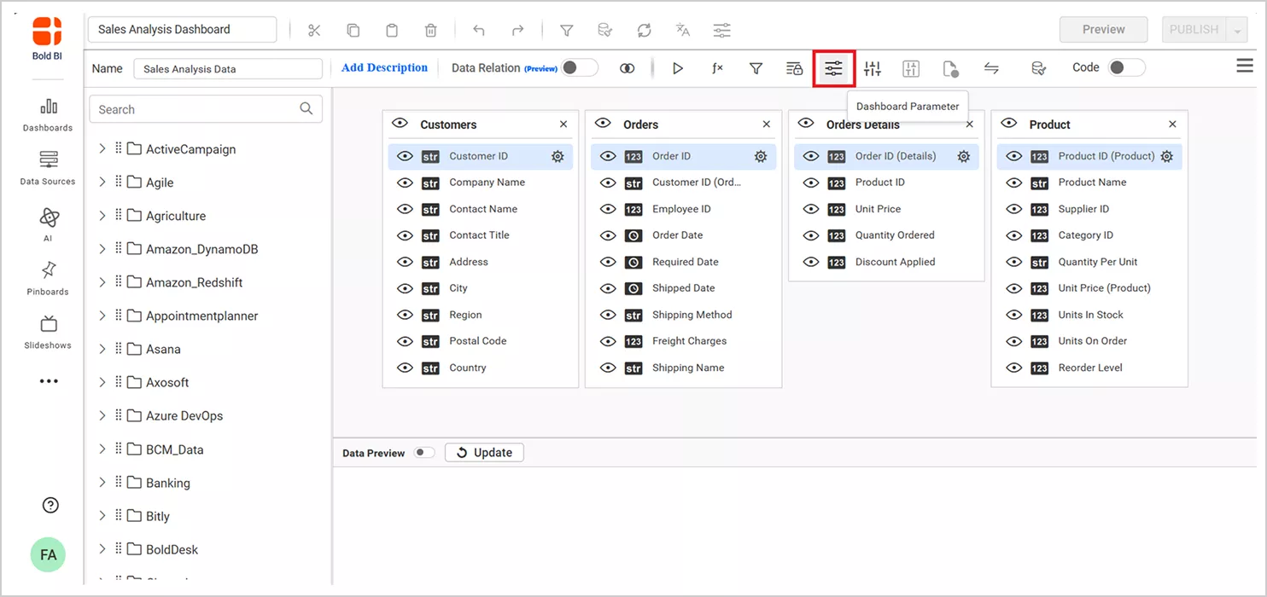Open the localization translate icon
1267x597 pixels.
pos(683,30)
